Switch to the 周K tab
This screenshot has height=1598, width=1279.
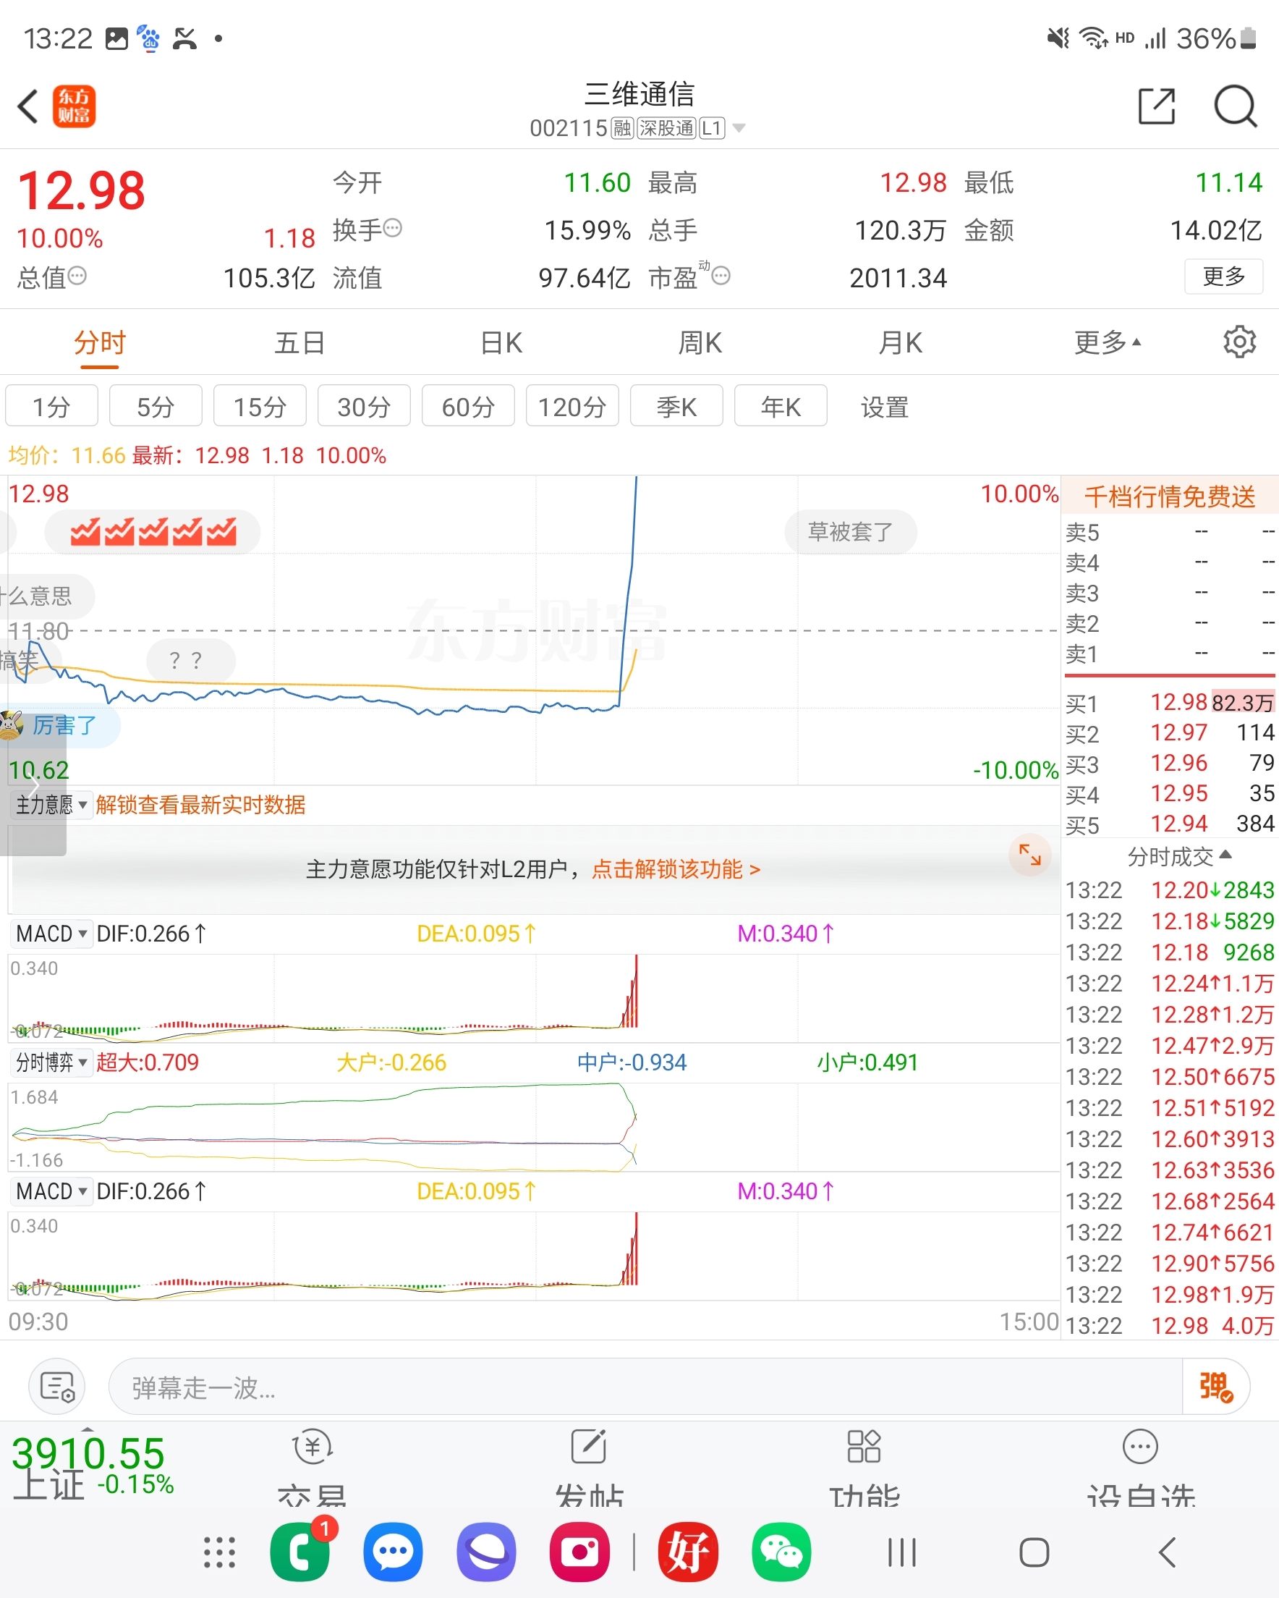pos(700,343)
